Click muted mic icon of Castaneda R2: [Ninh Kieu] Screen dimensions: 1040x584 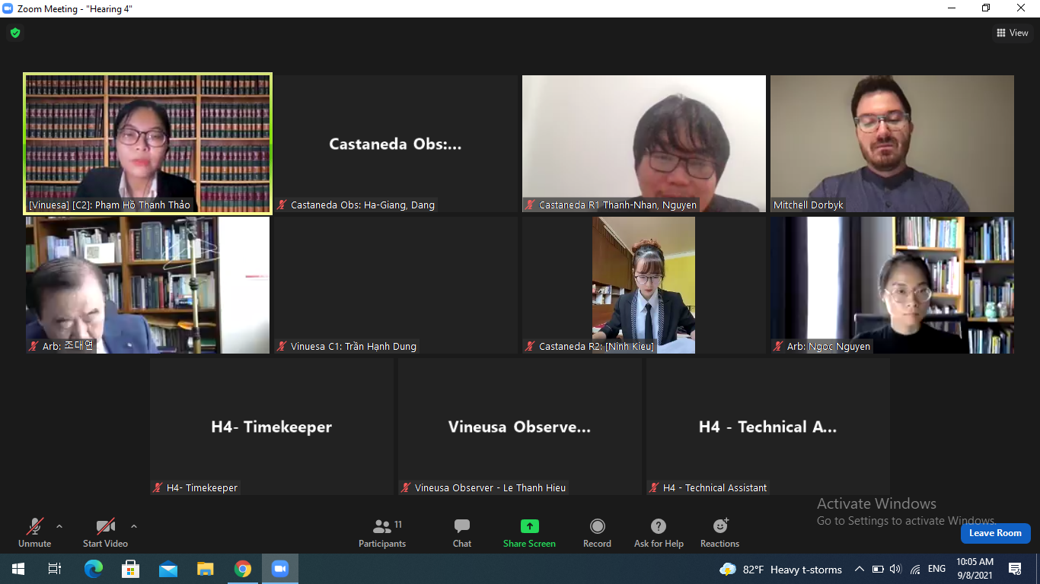(x=530, y=346)
